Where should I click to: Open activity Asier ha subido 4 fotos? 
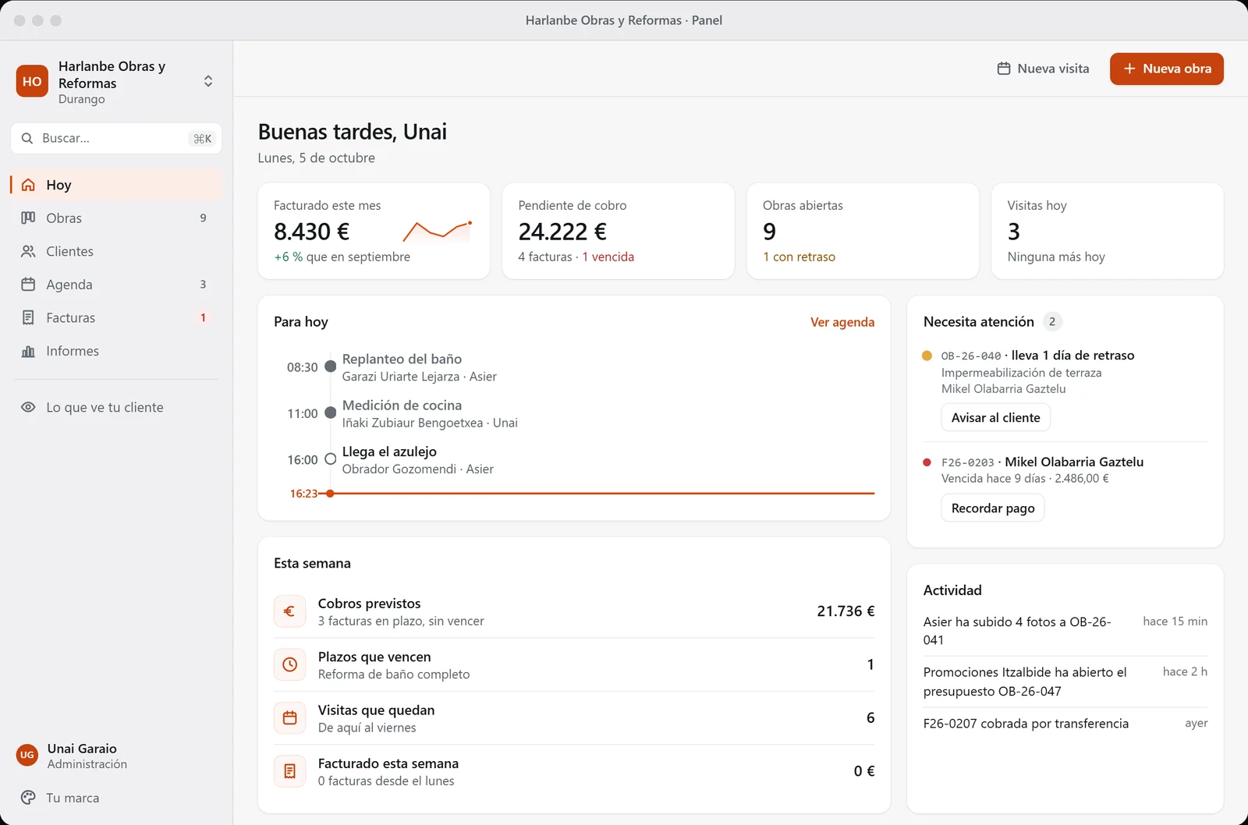click(1065, 630)
